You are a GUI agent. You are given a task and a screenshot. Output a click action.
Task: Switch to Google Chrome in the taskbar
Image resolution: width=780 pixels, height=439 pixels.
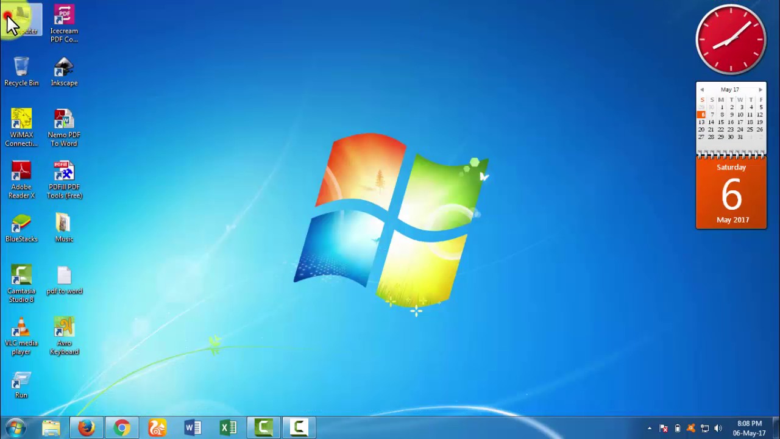coord(122,427)
